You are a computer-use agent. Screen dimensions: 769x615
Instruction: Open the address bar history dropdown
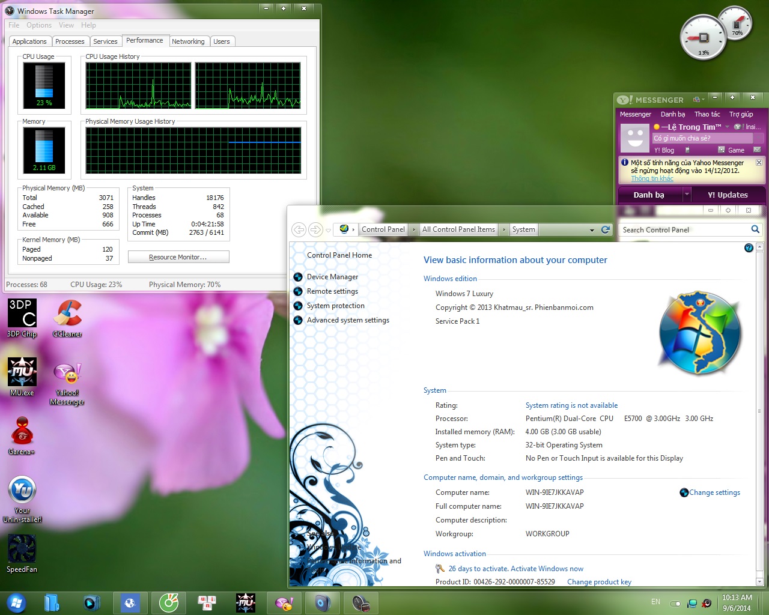tap(592, 229)
